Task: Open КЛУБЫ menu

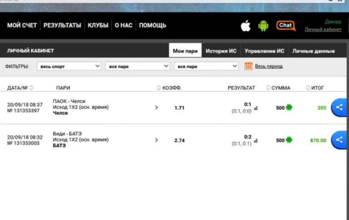Action: click(98, 25)
